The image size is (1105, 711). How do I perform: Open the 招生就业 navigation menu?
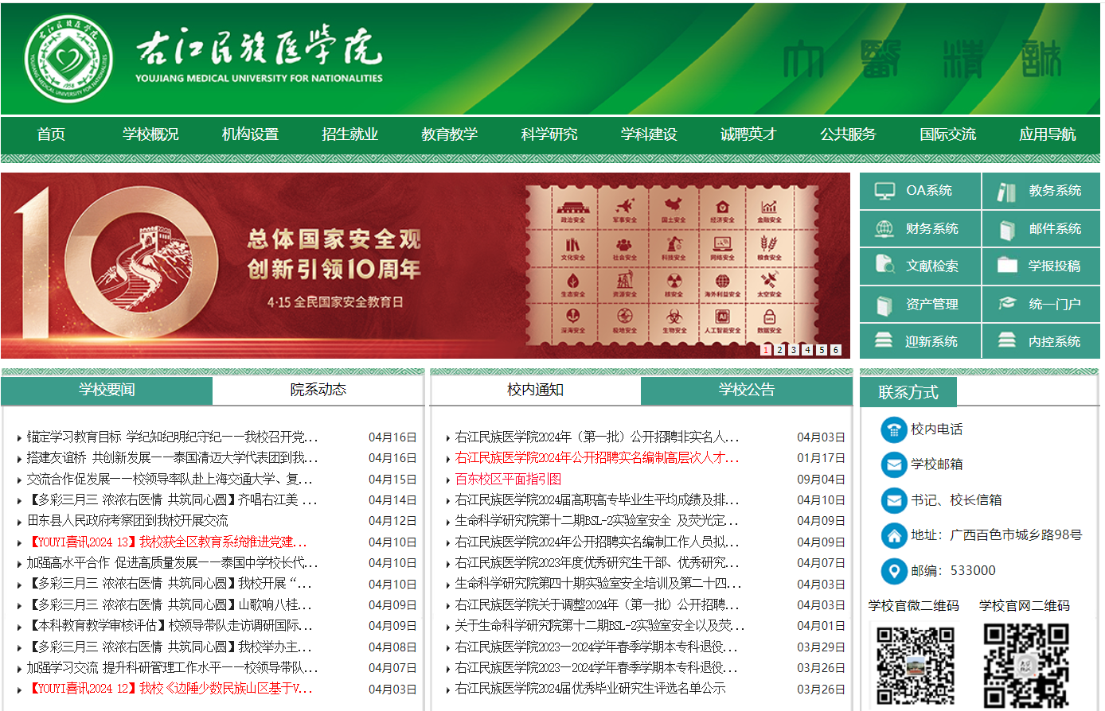coord(349,134)
